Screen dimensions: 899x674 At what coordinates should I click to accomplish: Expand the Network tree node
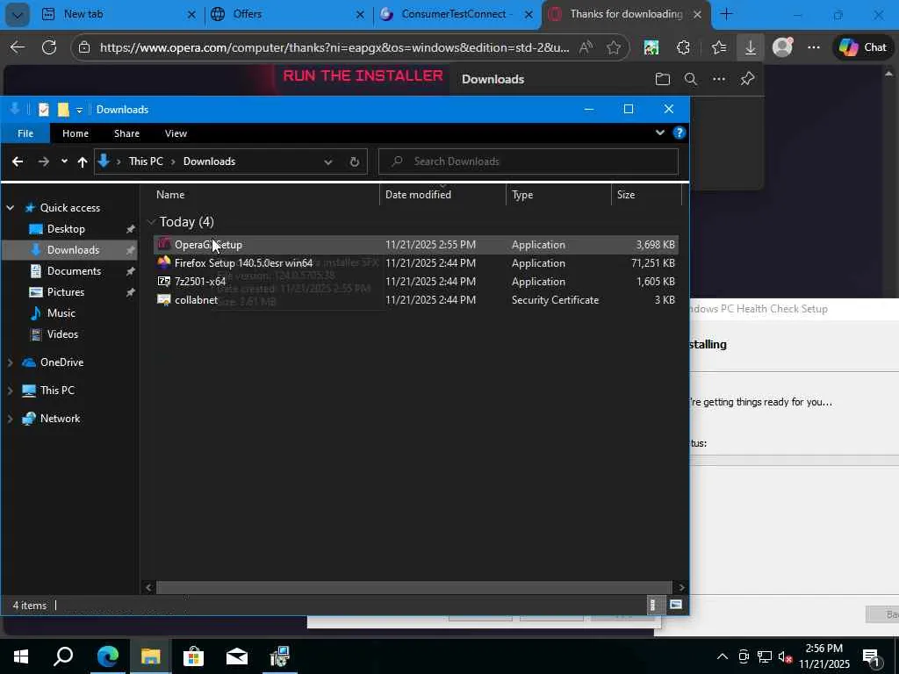10,419
